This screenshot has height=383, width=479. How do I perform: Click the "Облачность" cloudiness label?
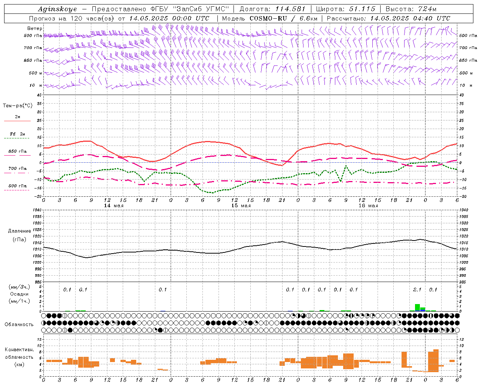point(19,324)
